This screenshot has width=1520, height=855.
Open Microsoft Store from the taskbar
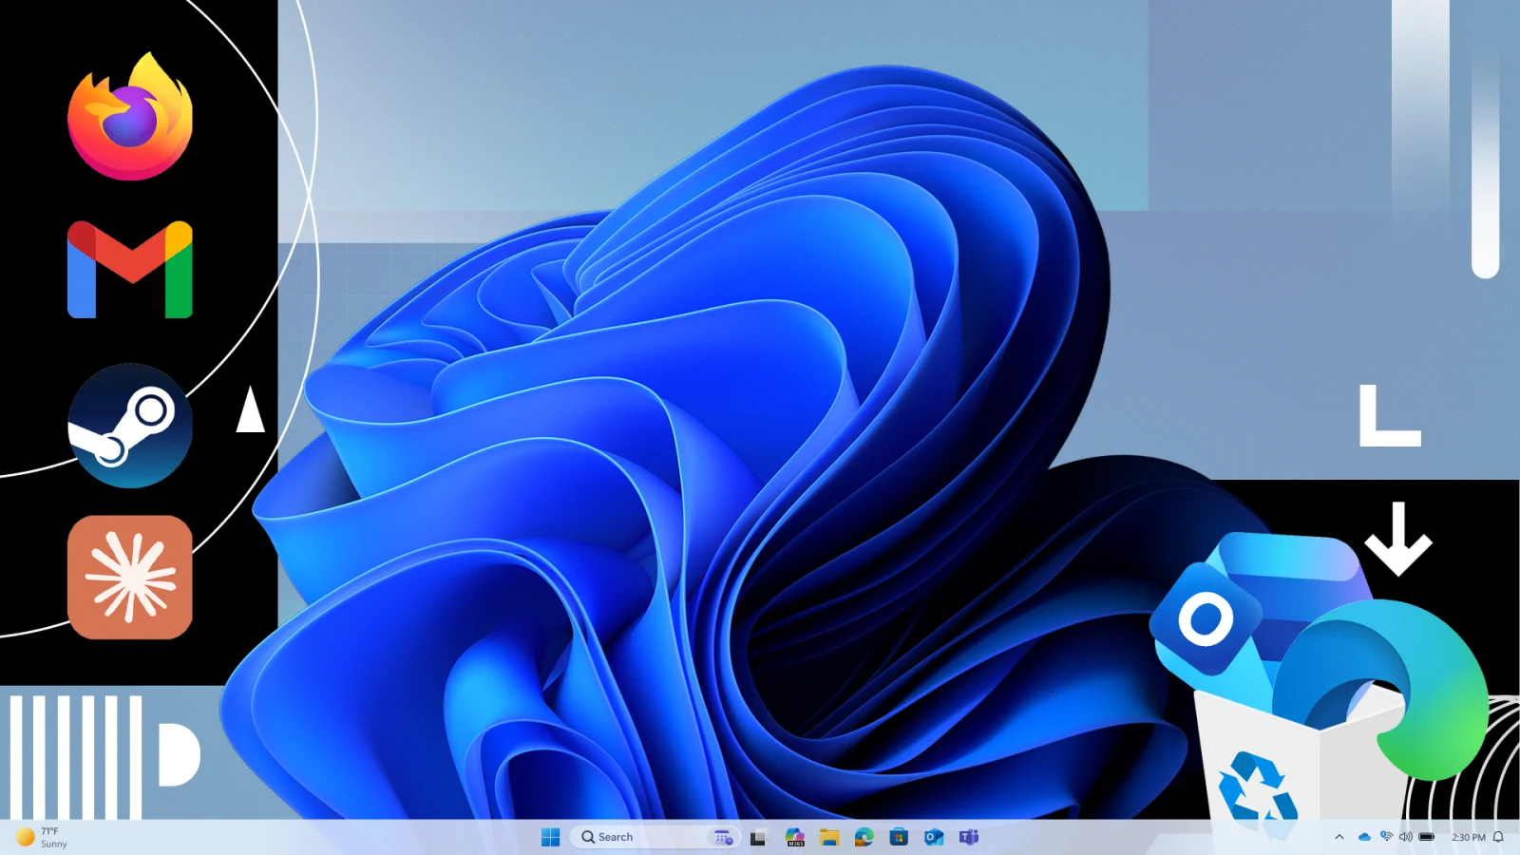tap(899, 837)
